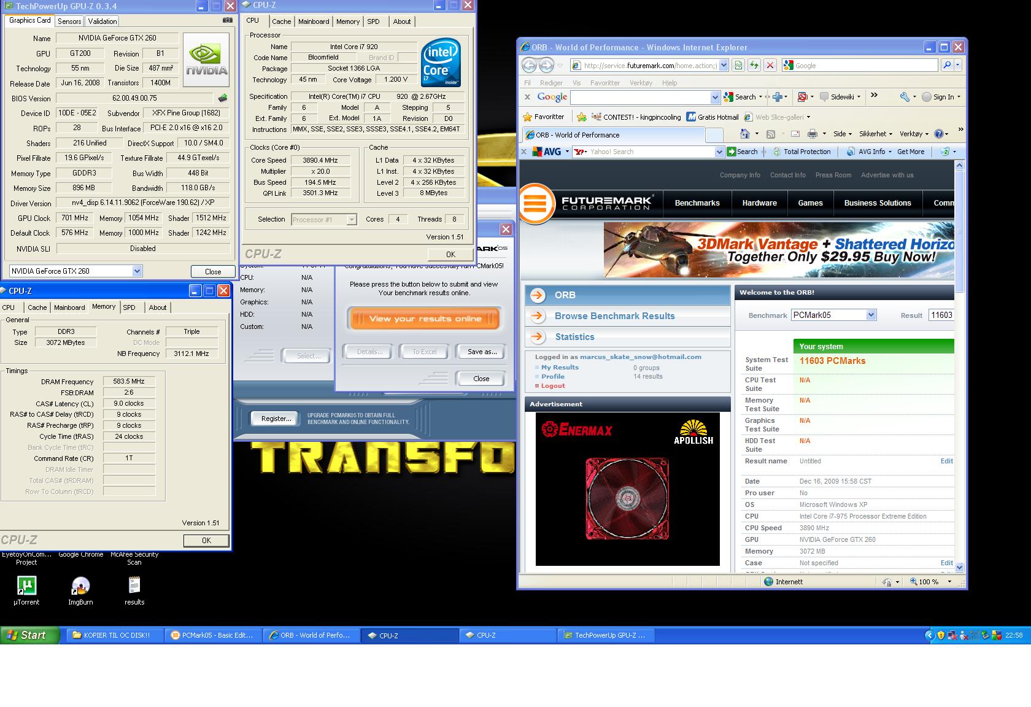Open IE Home page icon

744,134
